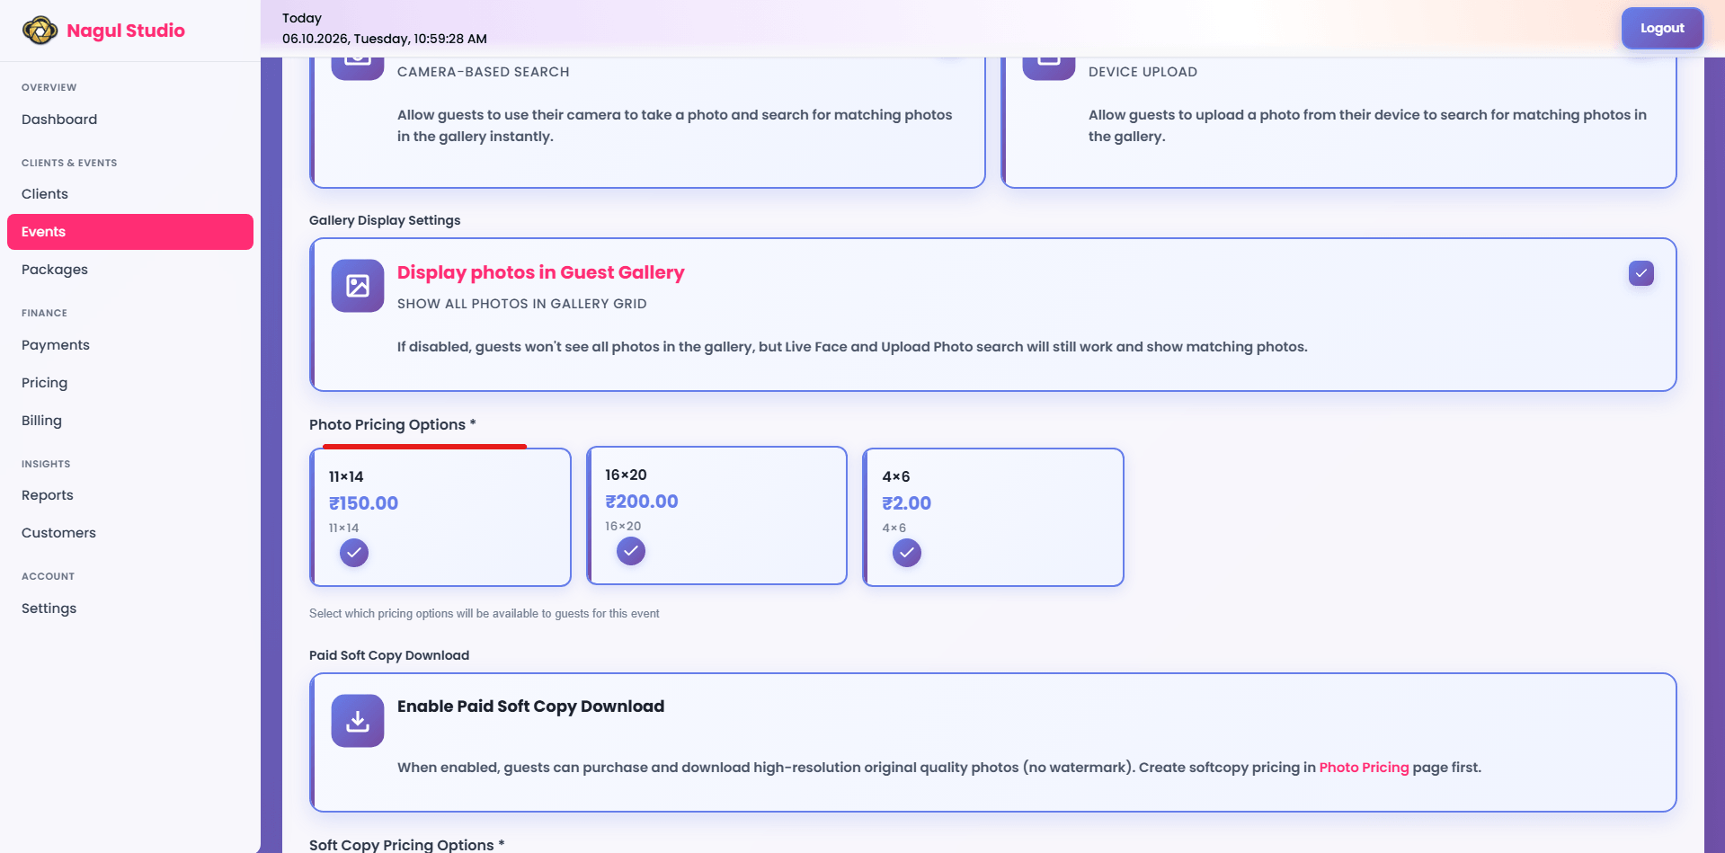Select the ₹200.00 16×20 pricing card

[x=716, y=516]
